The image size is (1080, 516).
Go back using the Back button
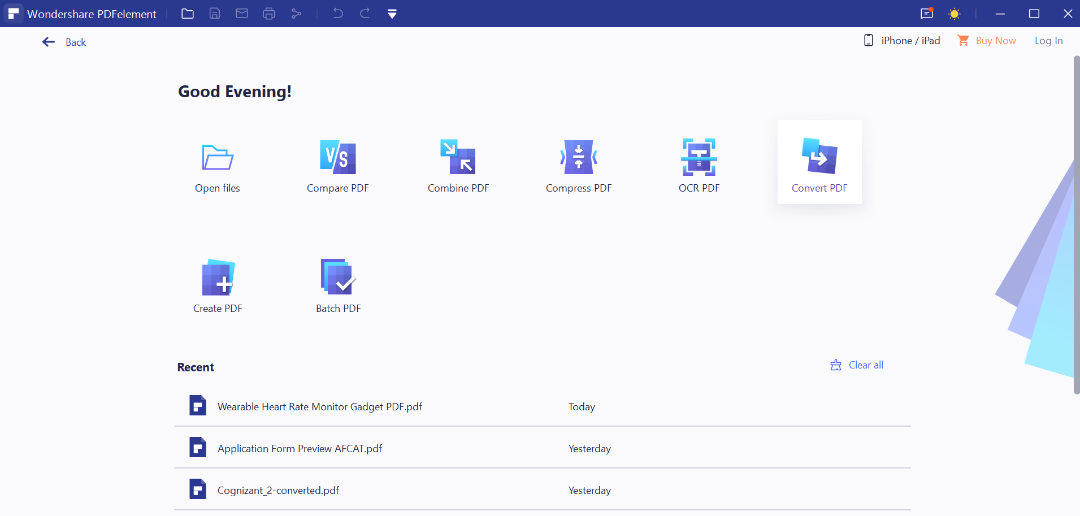(x=64, y=42)
